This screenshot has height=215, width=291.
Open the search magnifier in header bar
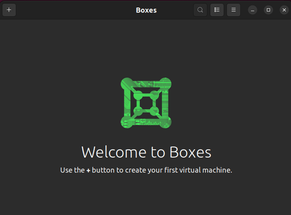[x=200, y=10]
